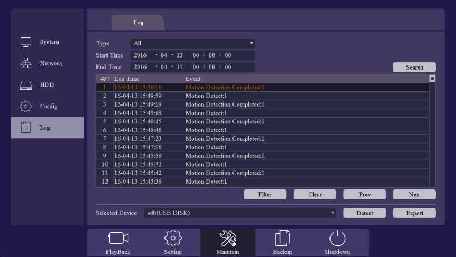Open the HDD drive icon
The image size is (456, 257).
click(26, 85)
